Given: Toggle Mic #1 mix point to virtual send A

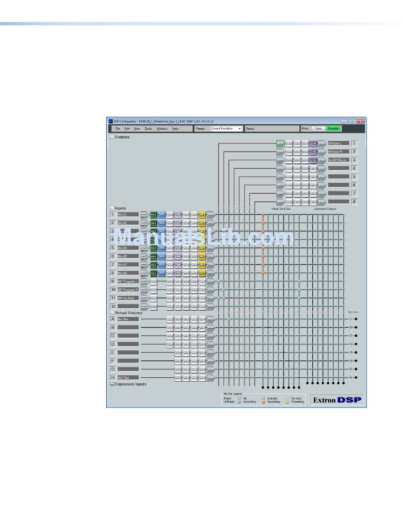Looking at the screenshot, I should tap(263, 215).
